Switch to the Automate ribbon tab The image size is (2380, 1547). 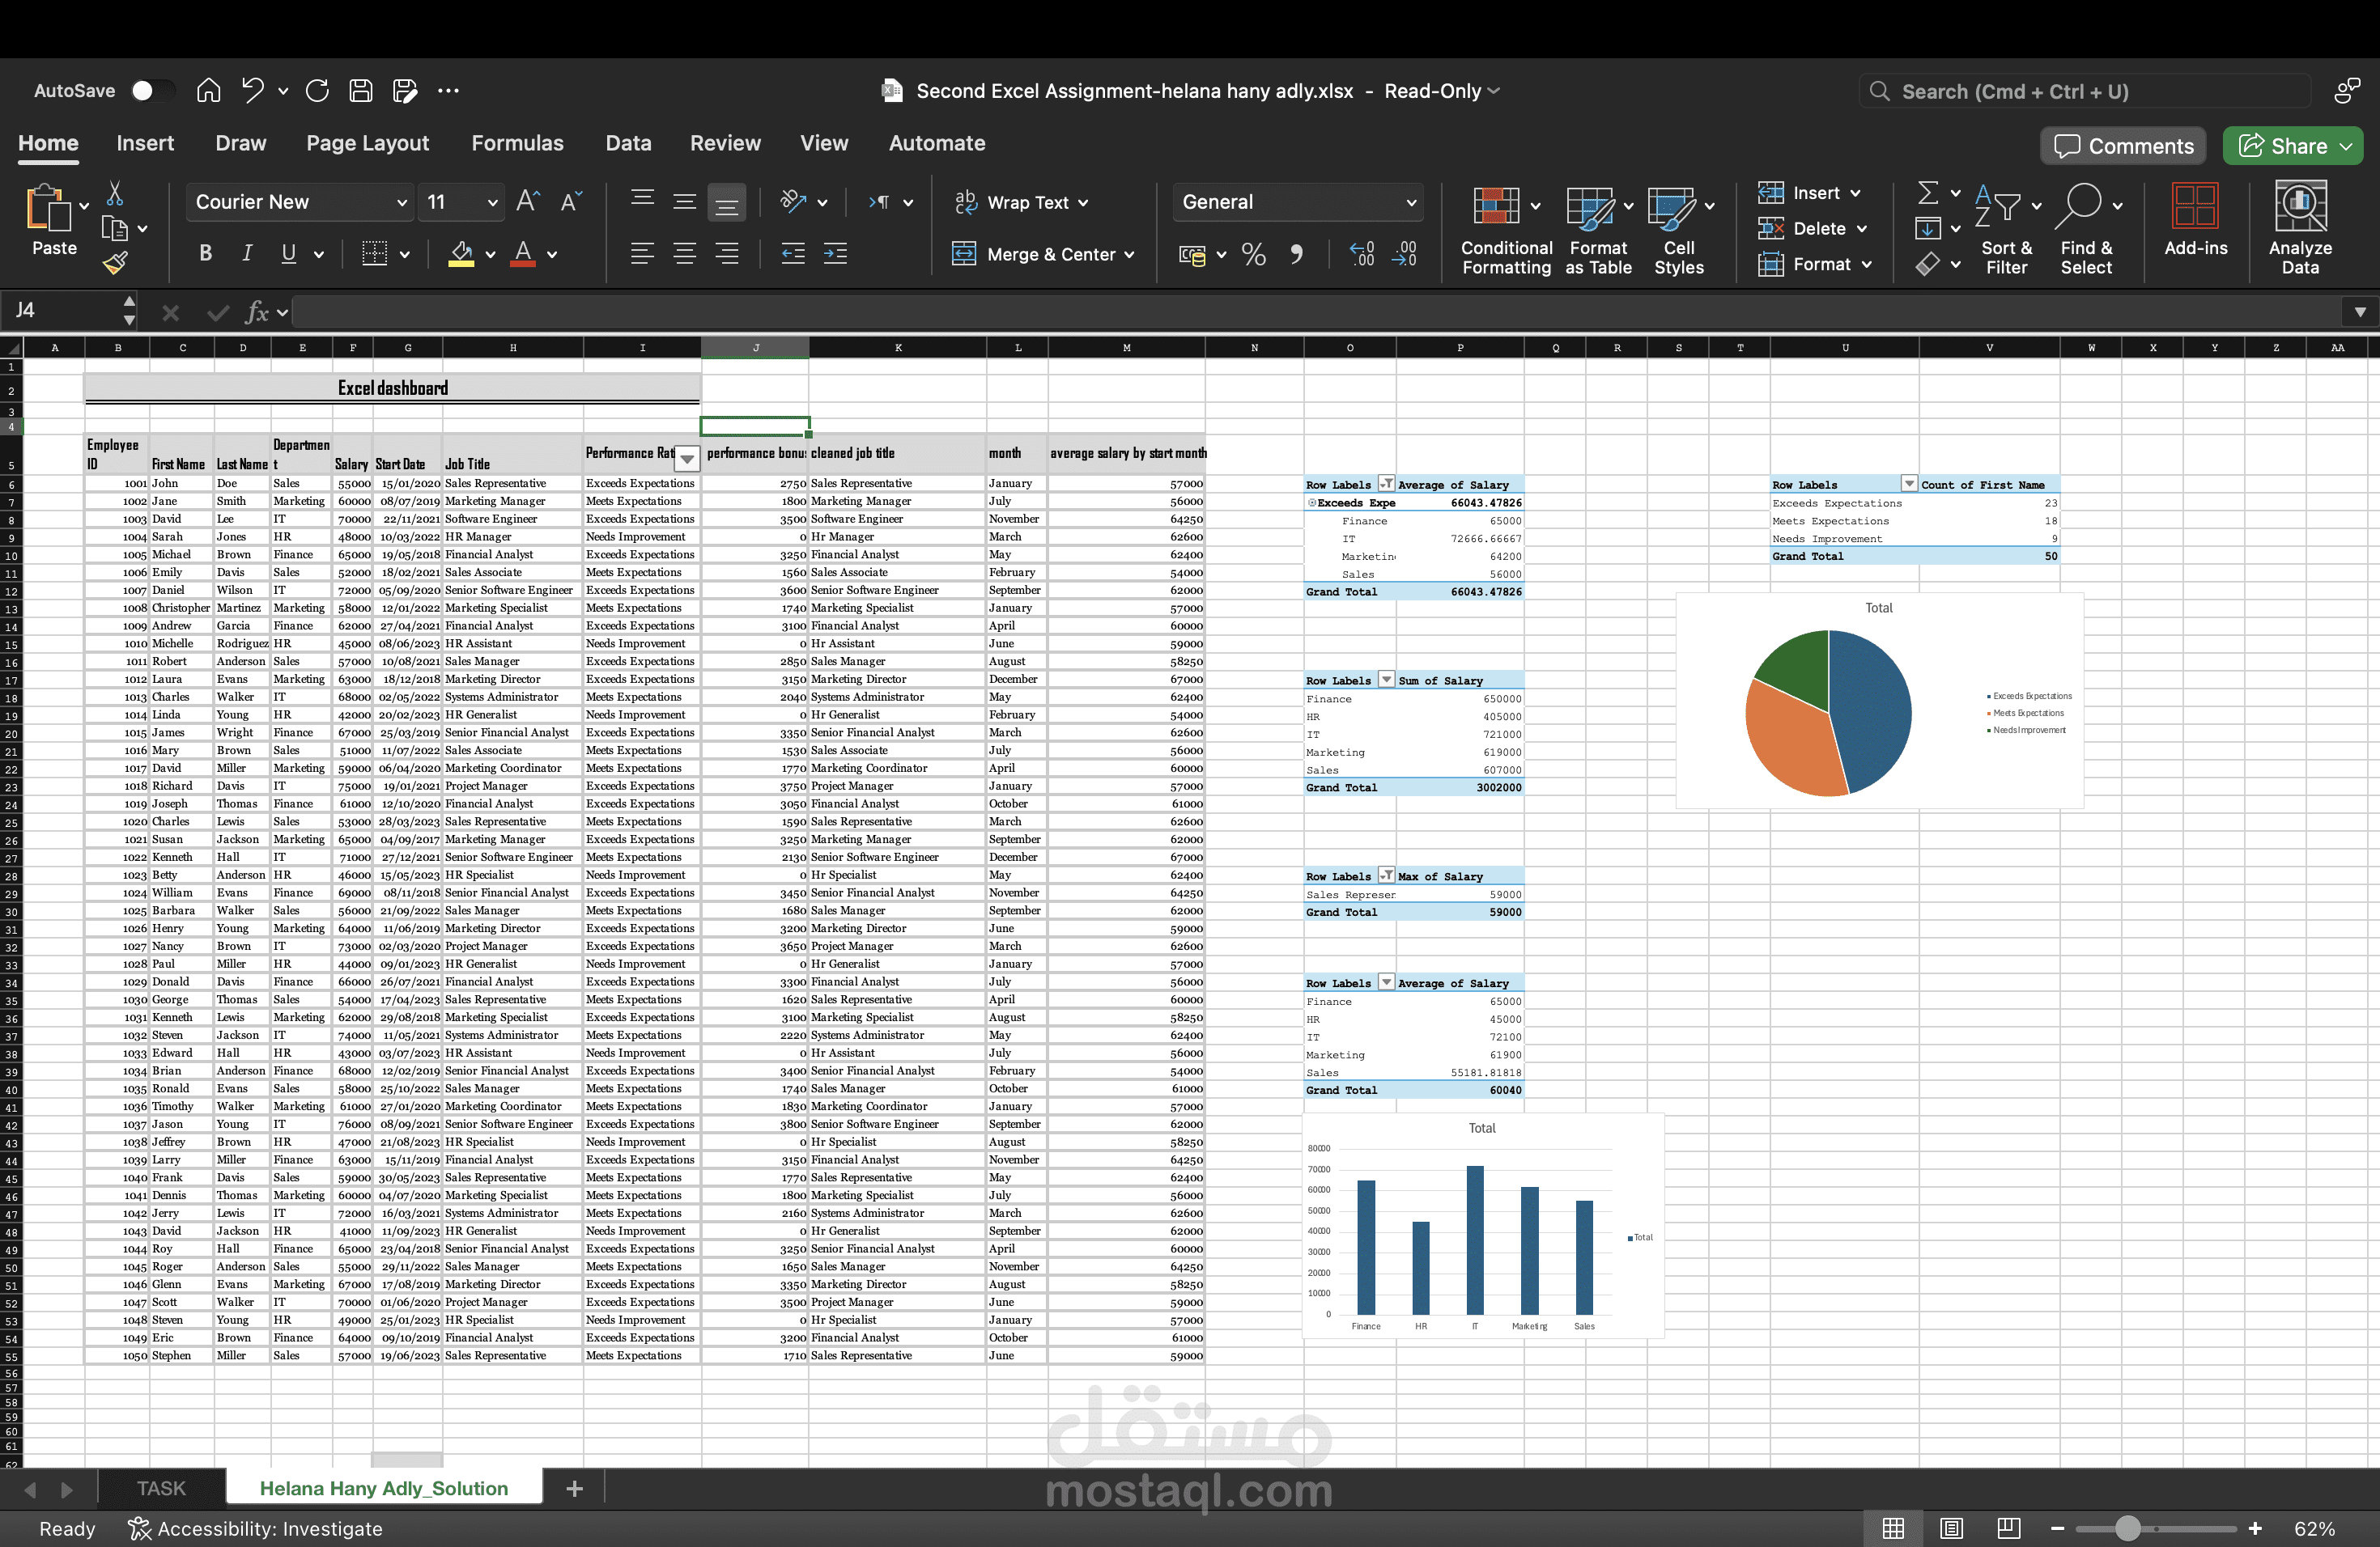937,143
